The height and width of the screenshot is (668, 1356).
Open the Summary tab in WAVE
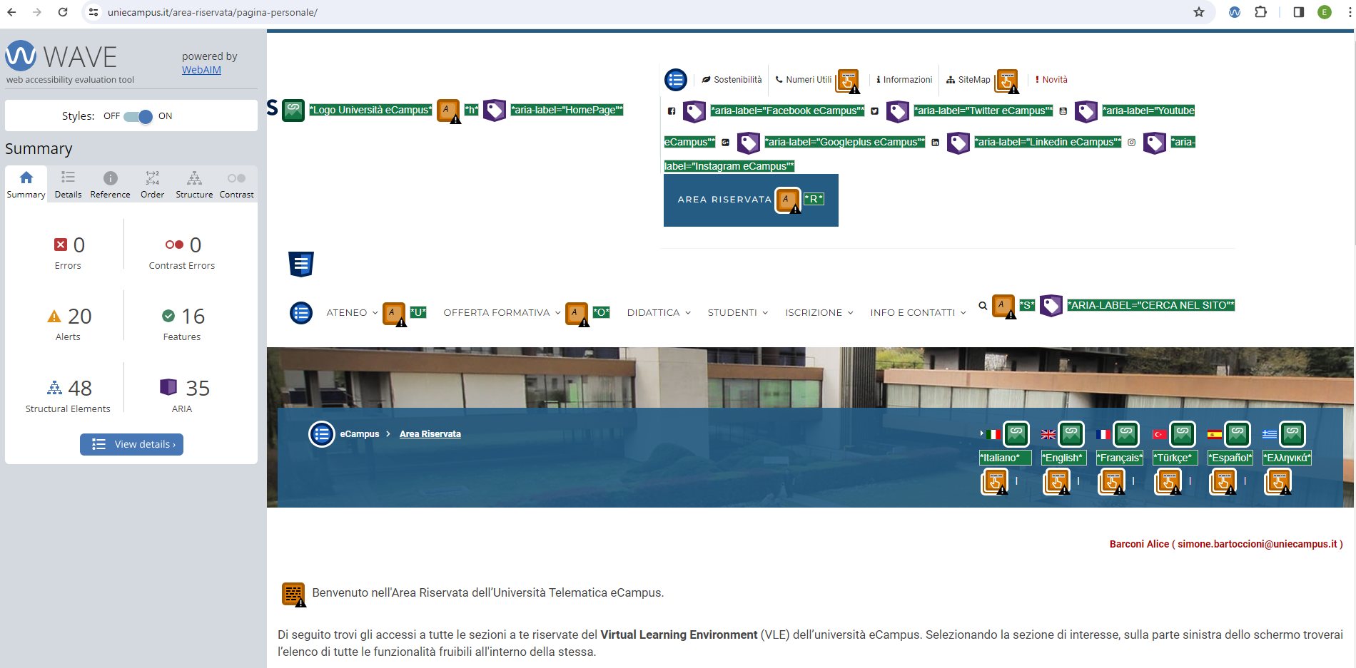click(26, 185)
